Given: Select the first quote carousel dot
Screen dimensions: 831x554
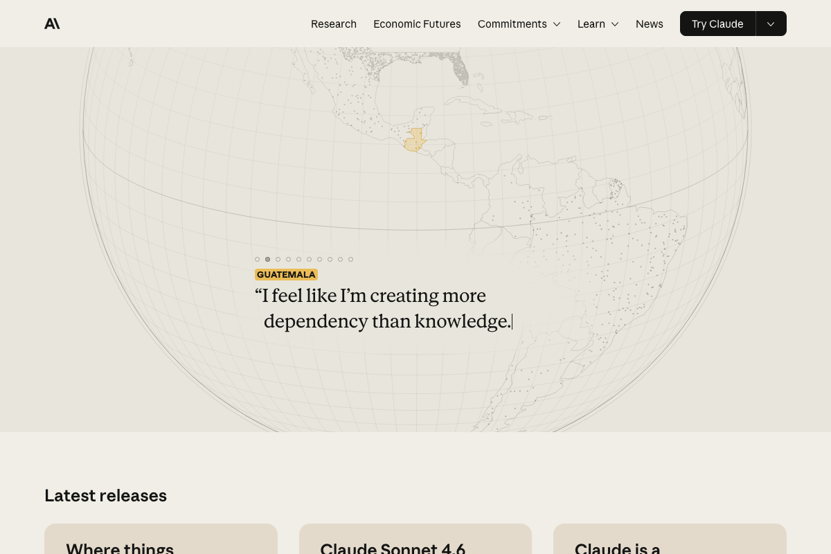Looking at the screenshot, I should [x=258, y=260].
